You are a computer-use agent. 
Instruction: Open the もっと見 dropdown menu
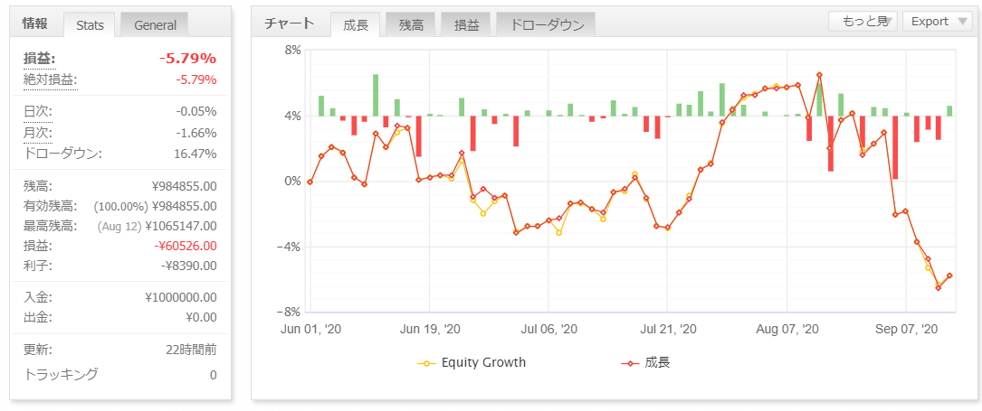863,22
